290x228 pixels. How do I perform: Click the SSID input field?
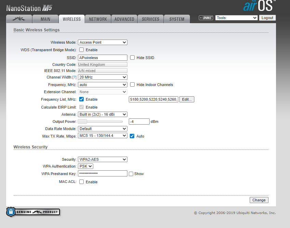click(x=102, y=58)
